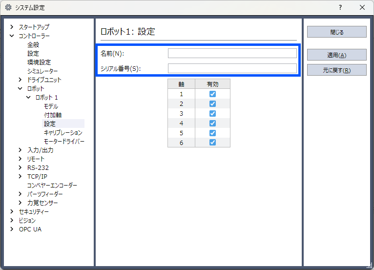Uncheck the 有効 checkbox for axis 1
374x270 pixels.
[x=212, y=94]
